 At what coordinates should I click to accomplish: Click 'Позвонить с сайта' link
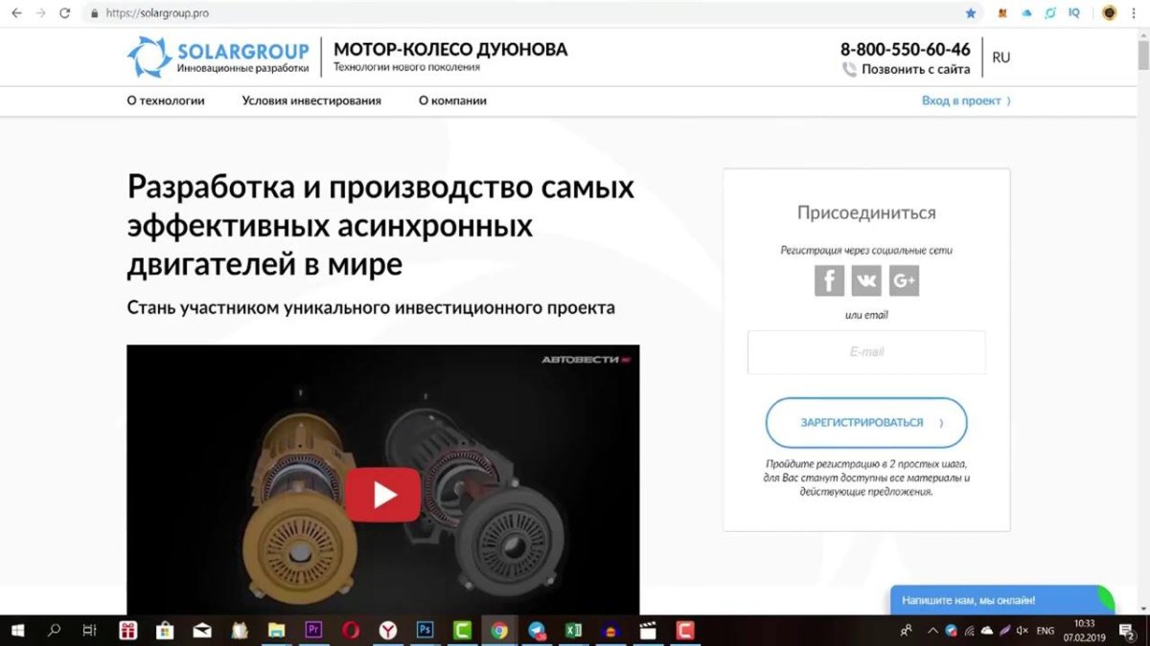click(915, 70)
